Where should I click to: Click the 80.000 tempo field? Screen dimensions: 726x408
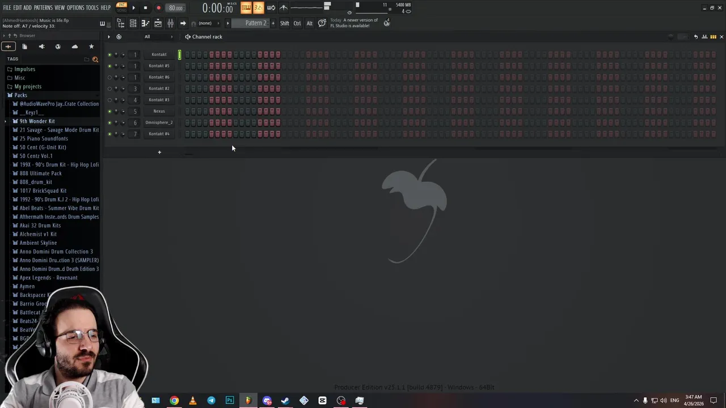tap(176, 8)
